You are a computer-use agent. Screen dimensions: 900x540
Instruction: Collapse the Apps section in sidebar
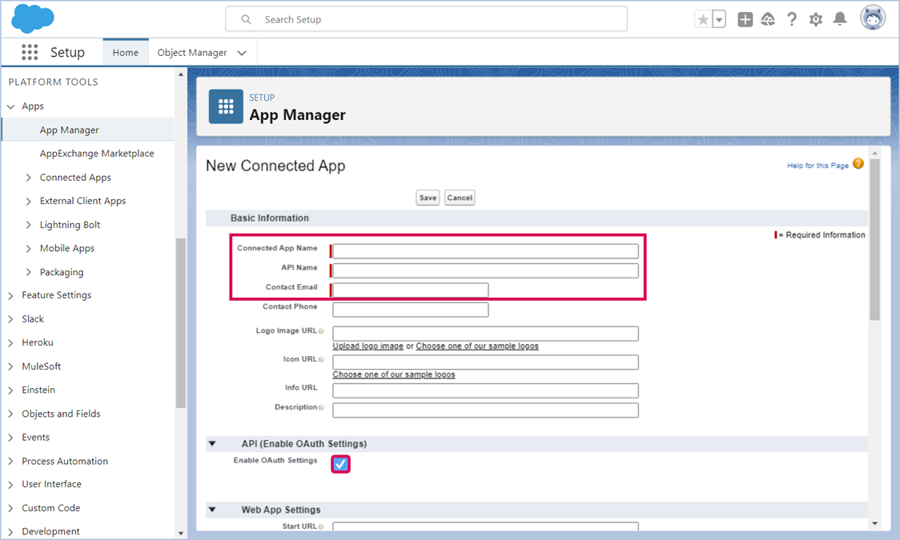tap(11, 106)
